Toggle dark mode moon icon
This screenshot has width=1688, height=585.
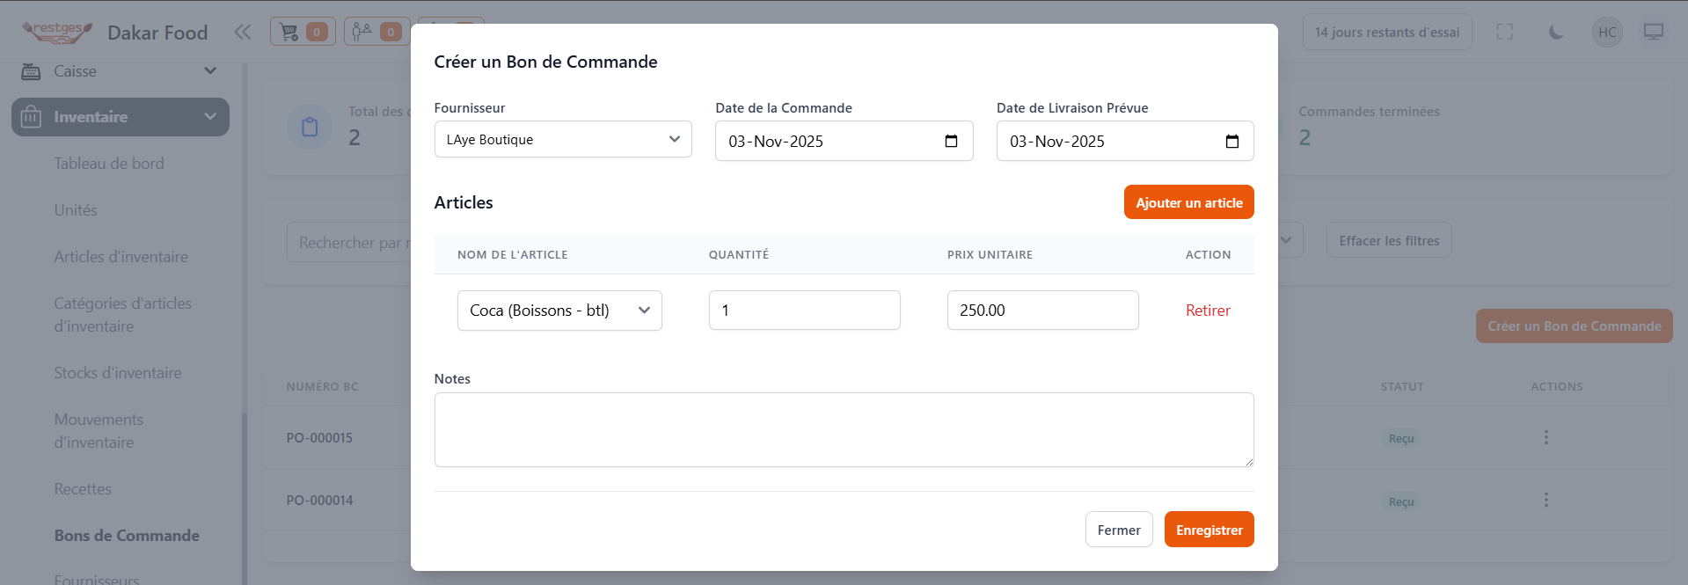pos(1556,33)
